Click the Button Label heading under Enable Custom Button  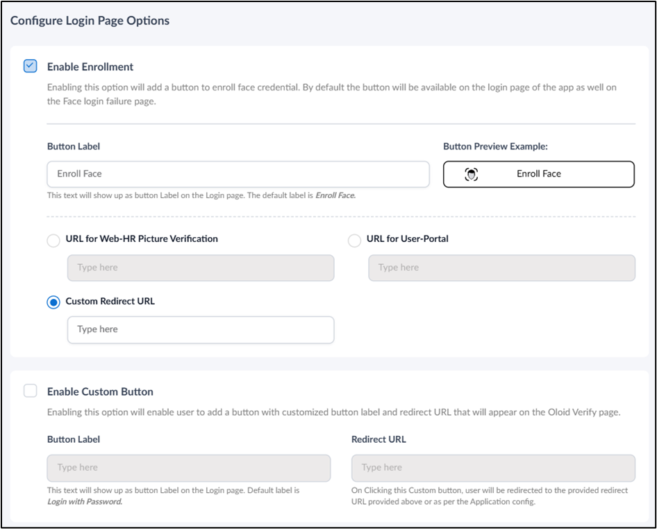pos(74,439)
